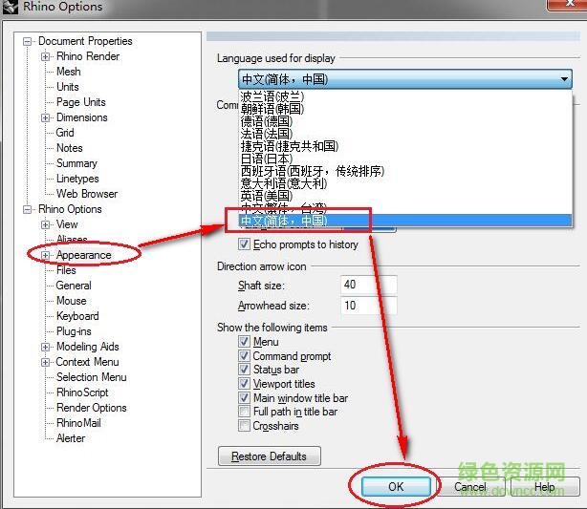Image resolution: width=587 pixels, height=509 pixels.
Task: Select Keyboard tree item
Action: [x=77, y=316]
